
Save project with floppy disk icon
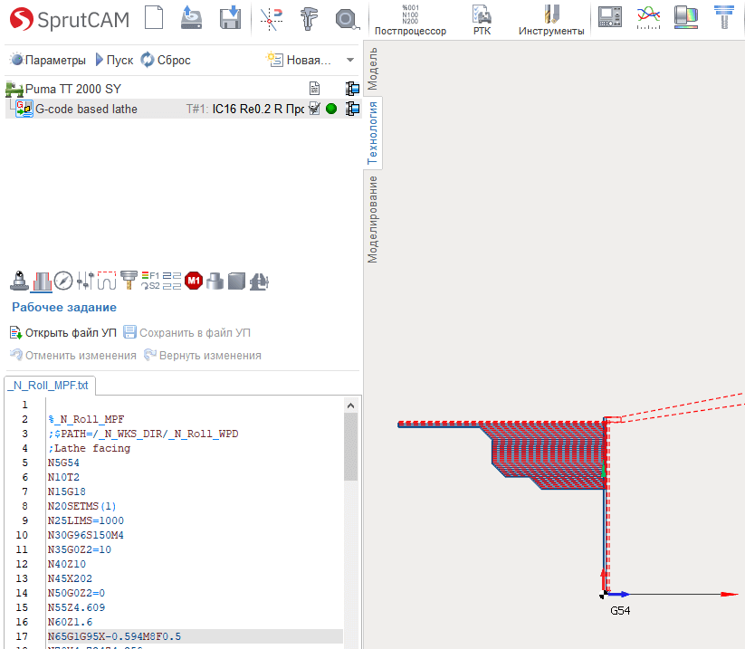pyautogui.click(x=230, y=18)
